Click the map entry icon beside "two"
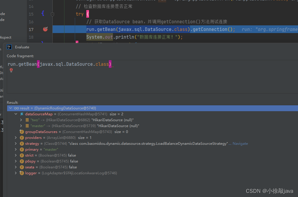The image size is (298, 197). tap(27, 120)
